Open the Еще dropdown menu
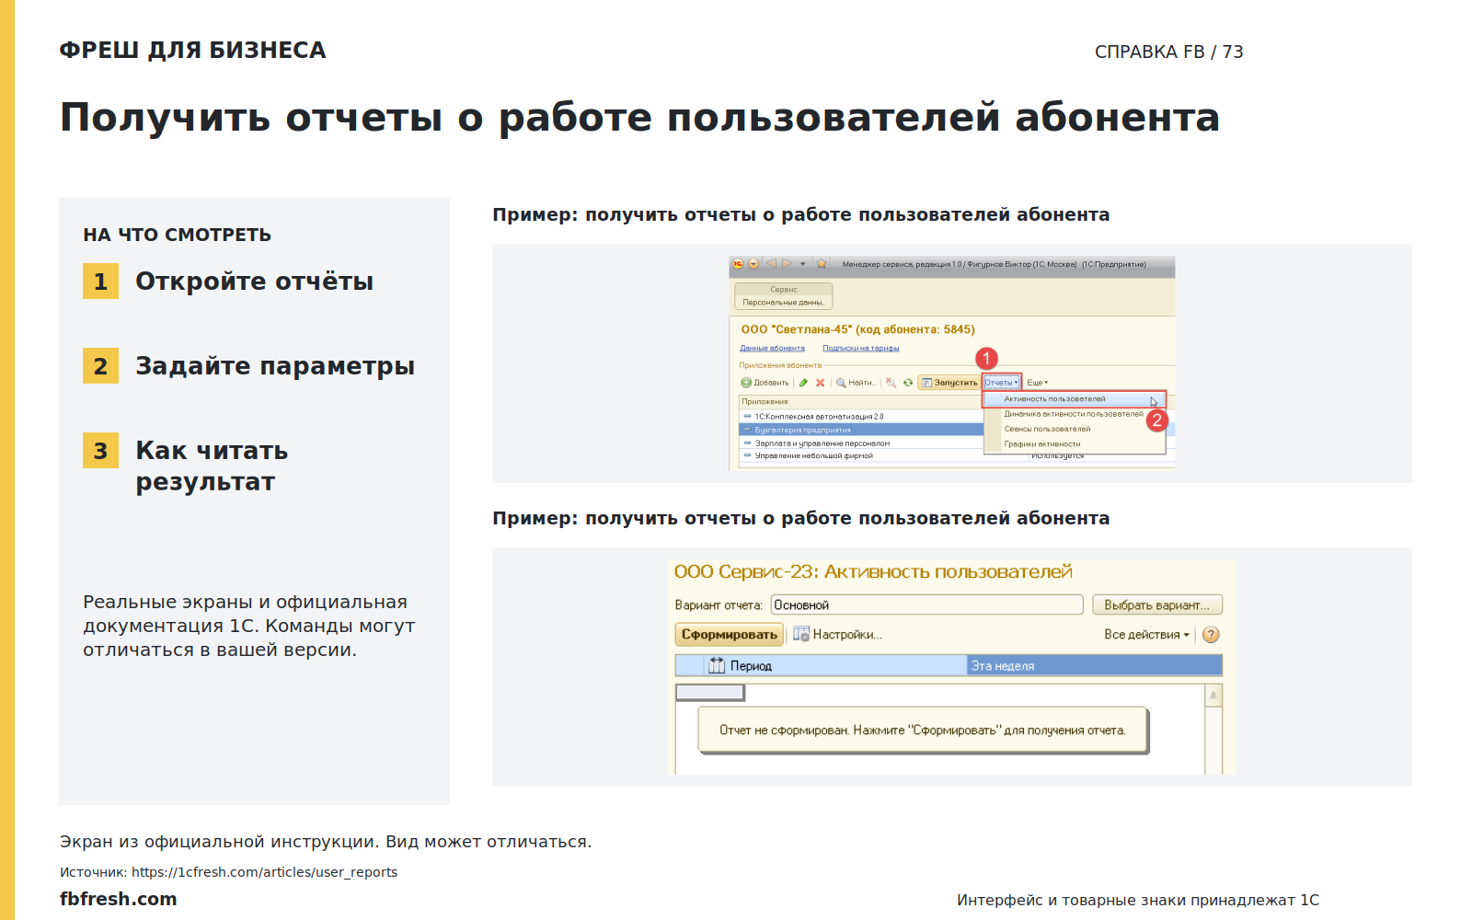Image resolution: width=1472 pixels, height=920 pixels. [x=1038, y=383]
